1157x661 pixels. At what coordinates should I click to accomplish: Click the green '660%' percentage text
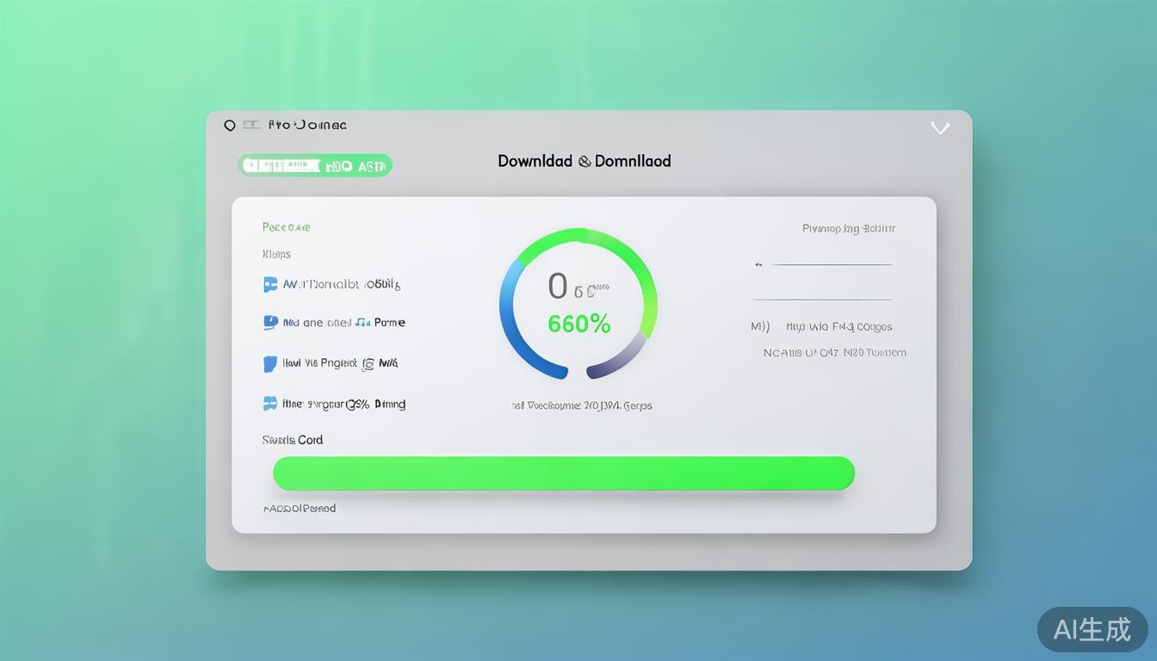(578, 324)
